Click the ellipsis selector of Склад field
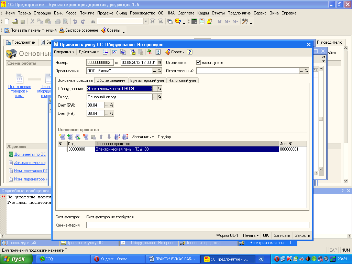This screenshot has height=264, width=352. click(x=155, y=97)
